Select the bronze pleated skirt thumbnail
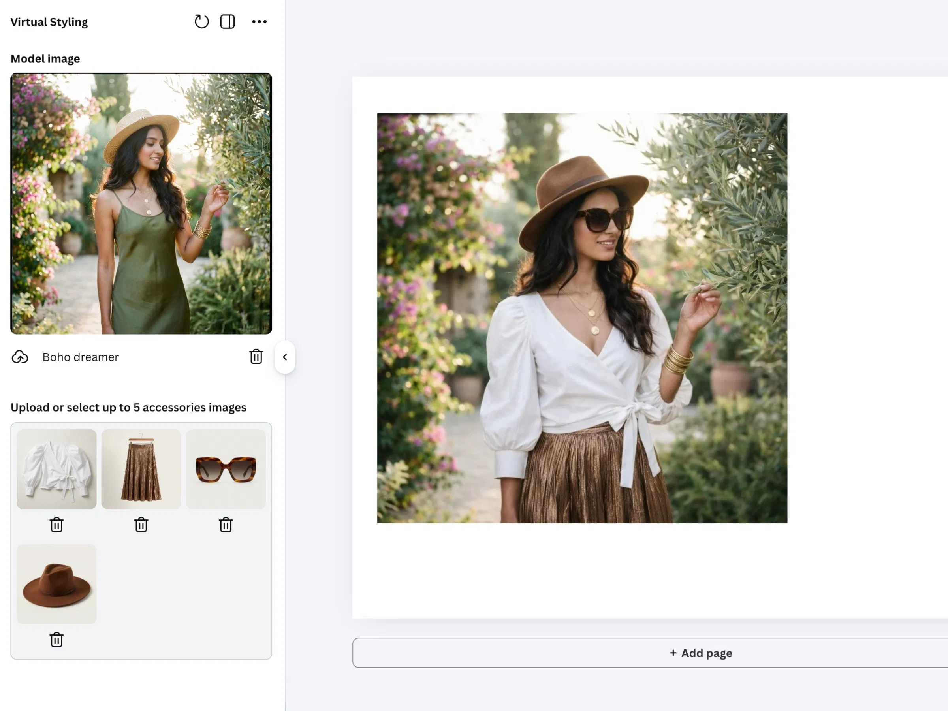Screen dimensions: 948x711 [x=141, y=469]
